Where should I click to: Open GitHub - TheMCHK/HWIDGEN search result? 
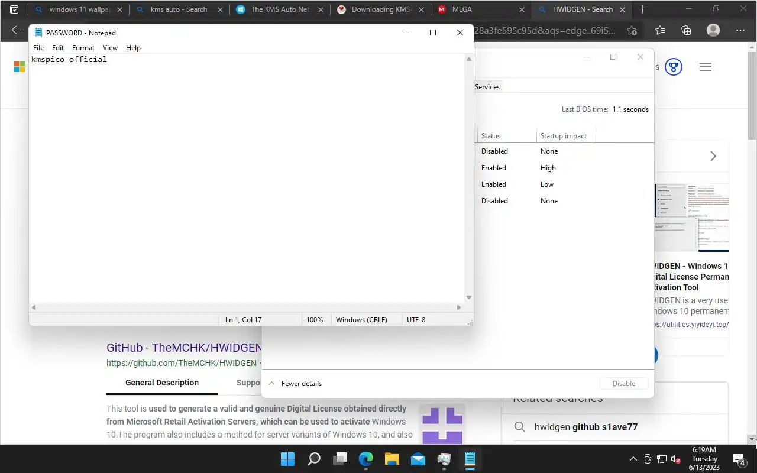pos(184,348)
